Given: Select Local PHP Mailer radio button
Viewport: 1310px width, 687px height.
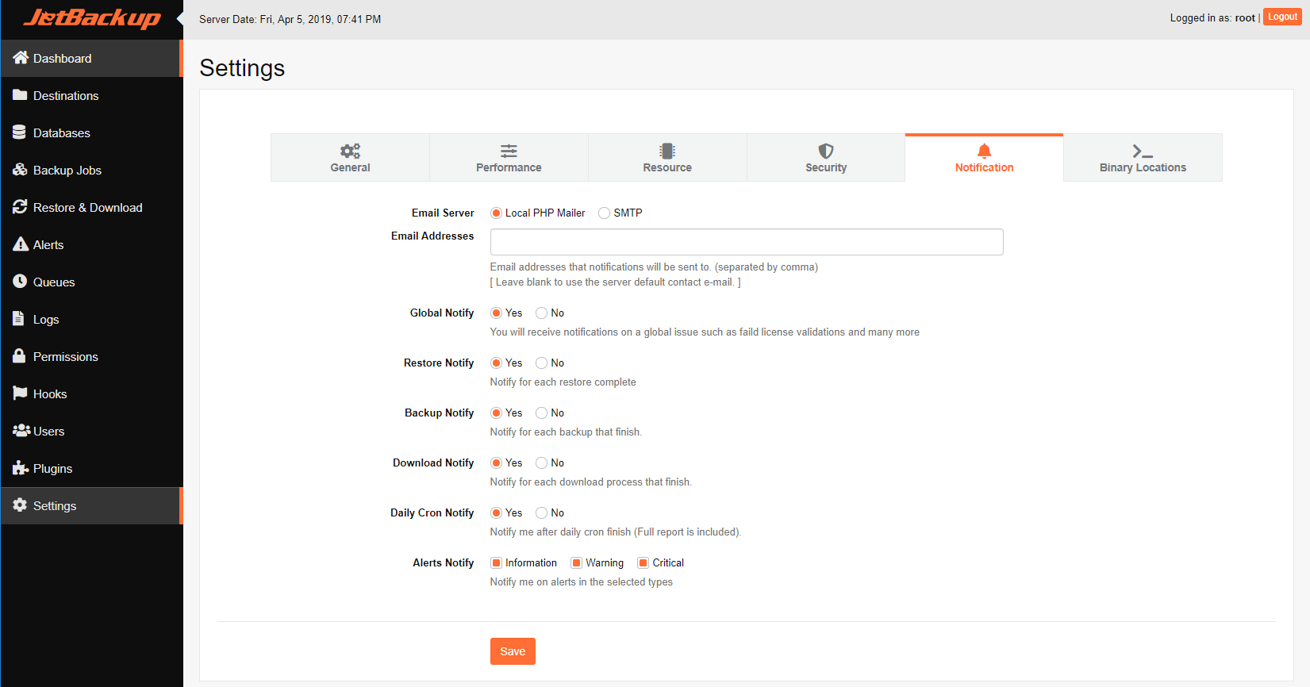Looking at the screenshot, I should point(496,213).
